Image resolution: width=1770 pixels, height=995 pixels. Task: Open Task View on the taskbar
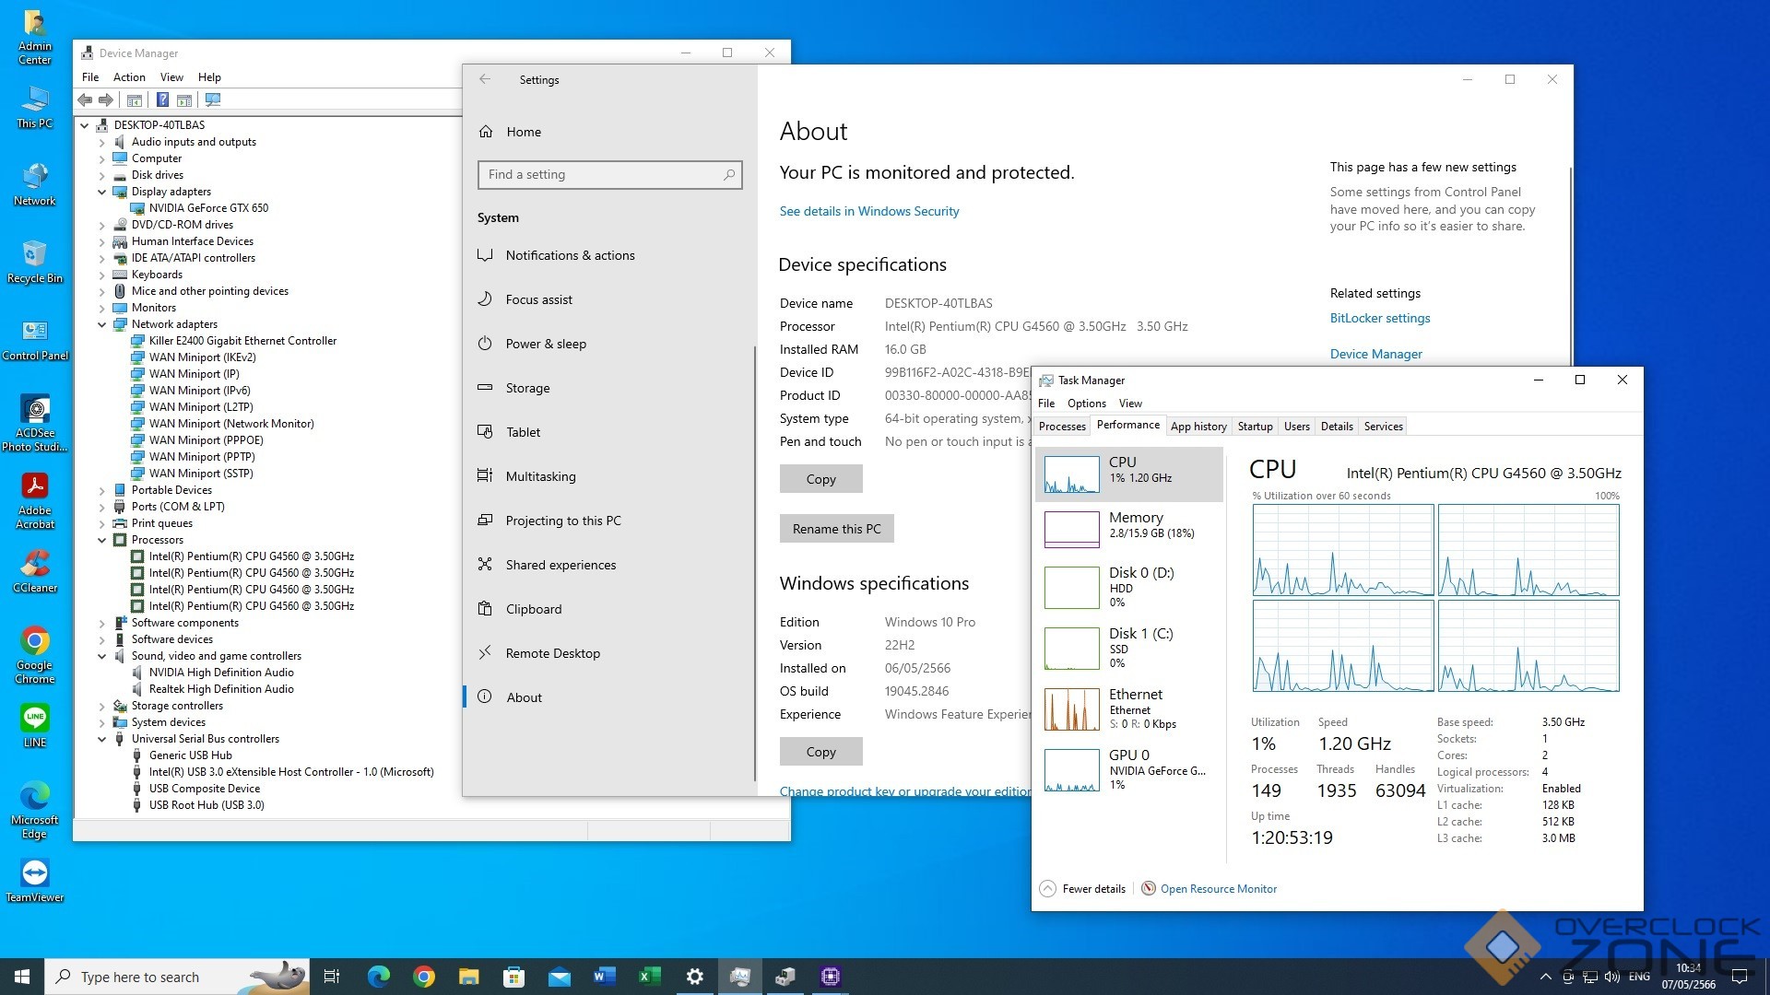[x=332, y=977]
